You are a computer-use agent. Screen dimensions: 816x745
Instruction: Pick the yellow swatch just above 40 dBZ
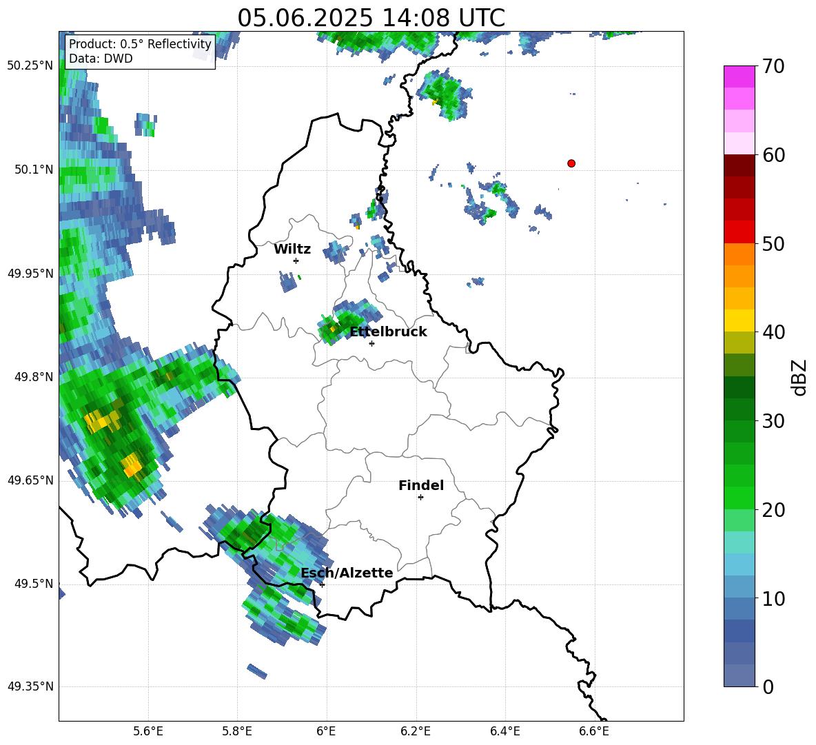pyautogui.click(x=739, y=320)
